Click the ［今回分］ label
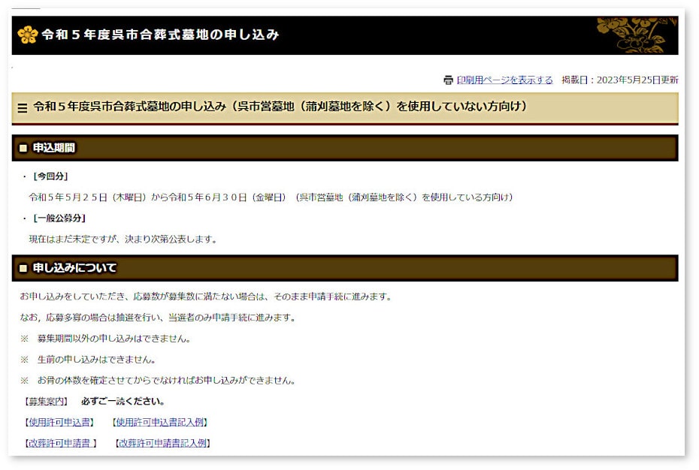699x470 pixels. click(50, 176)
